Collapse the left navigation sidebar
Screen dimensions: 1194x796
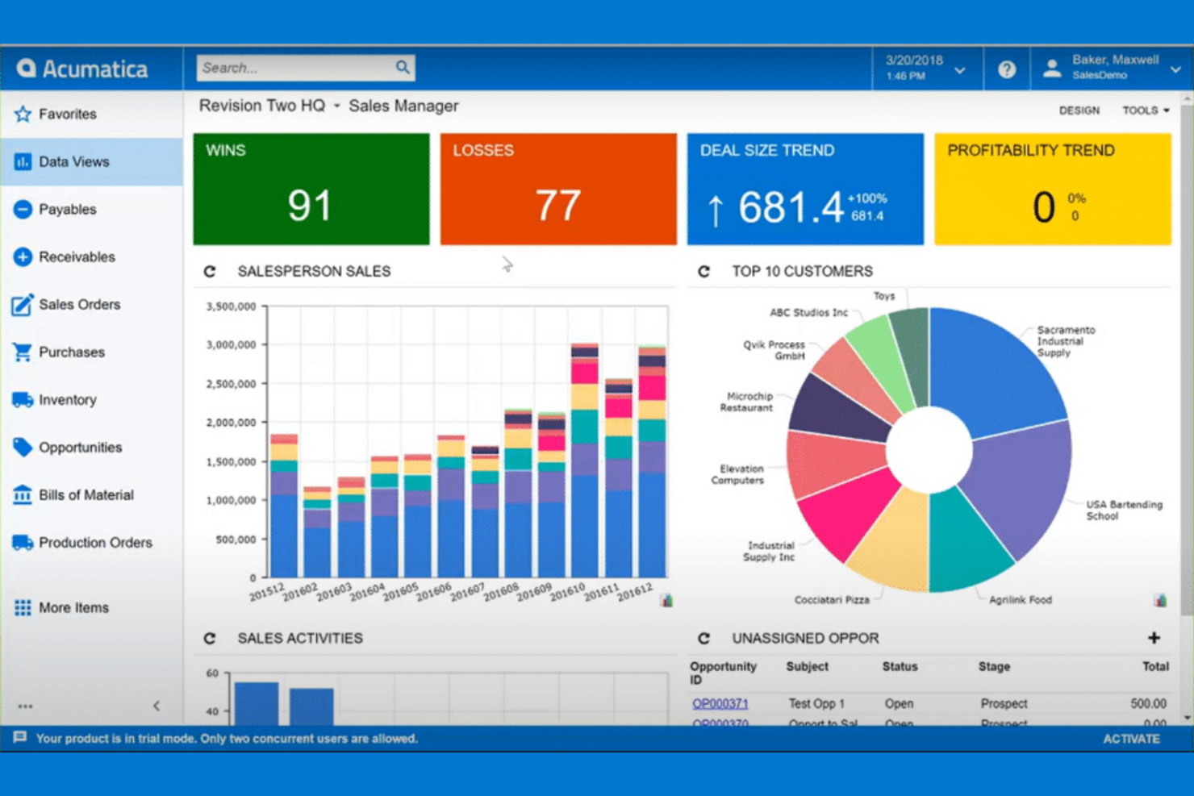[x=157, y=706]
